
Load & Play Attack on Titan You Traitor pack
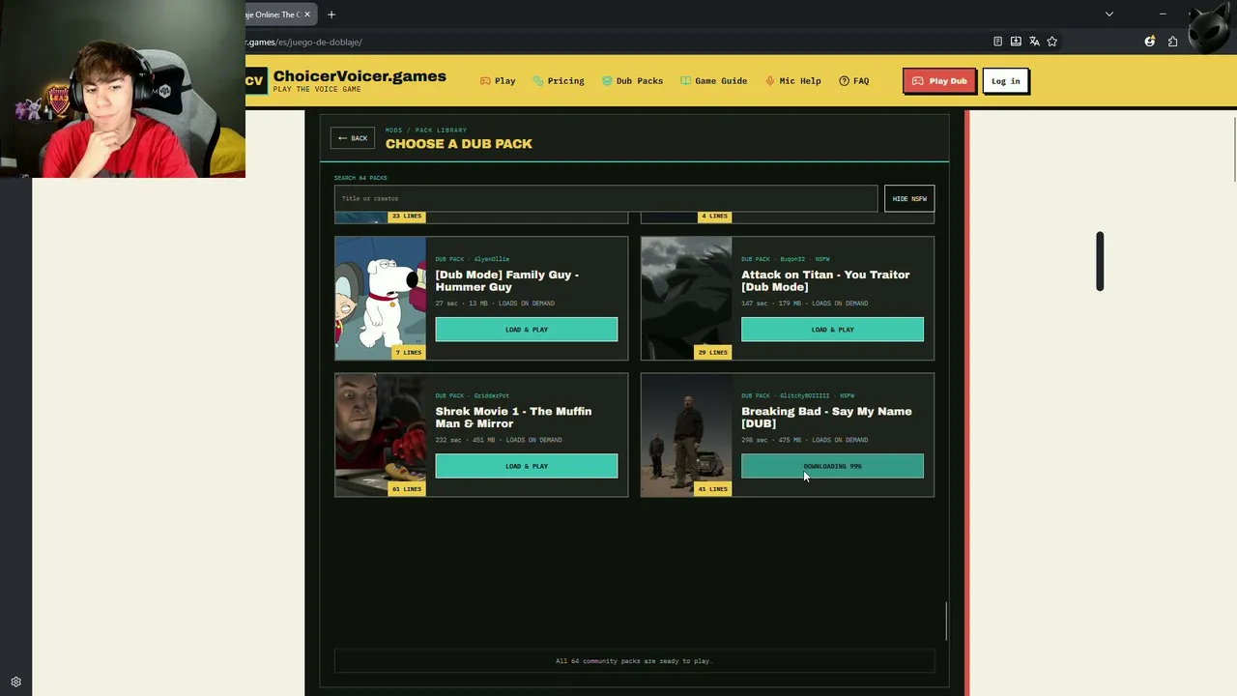click(832, 330)
